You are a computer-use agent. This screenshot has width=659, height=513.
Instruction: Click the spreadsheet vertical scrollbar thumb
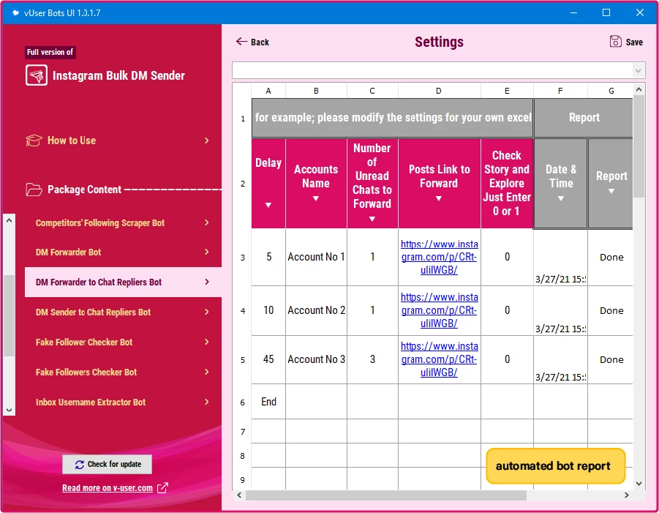[x=639, y=147]
